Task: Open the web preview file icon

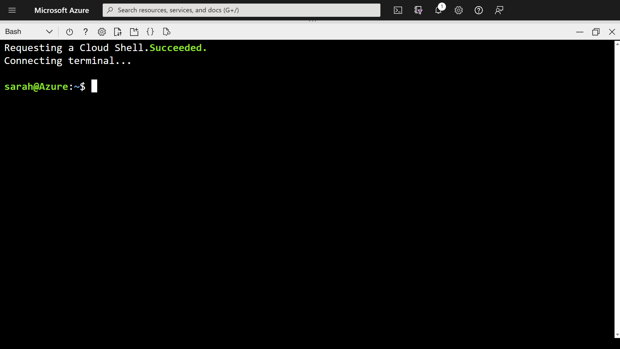Action: tap(166, 32)
